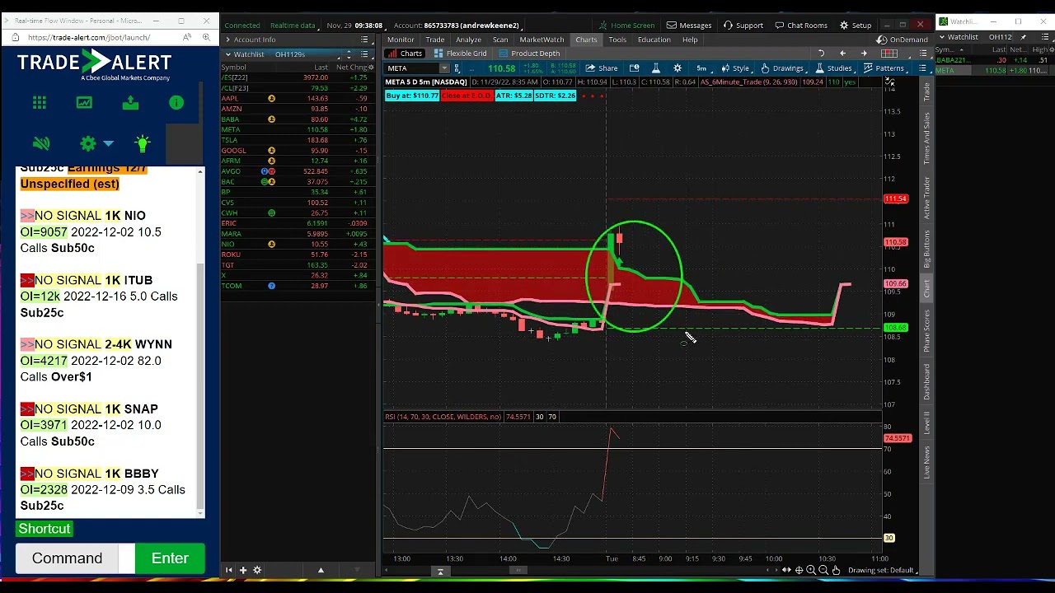Click the chart horizontal time scrollbar
The image size is (1055, 593).
[518, 570]
